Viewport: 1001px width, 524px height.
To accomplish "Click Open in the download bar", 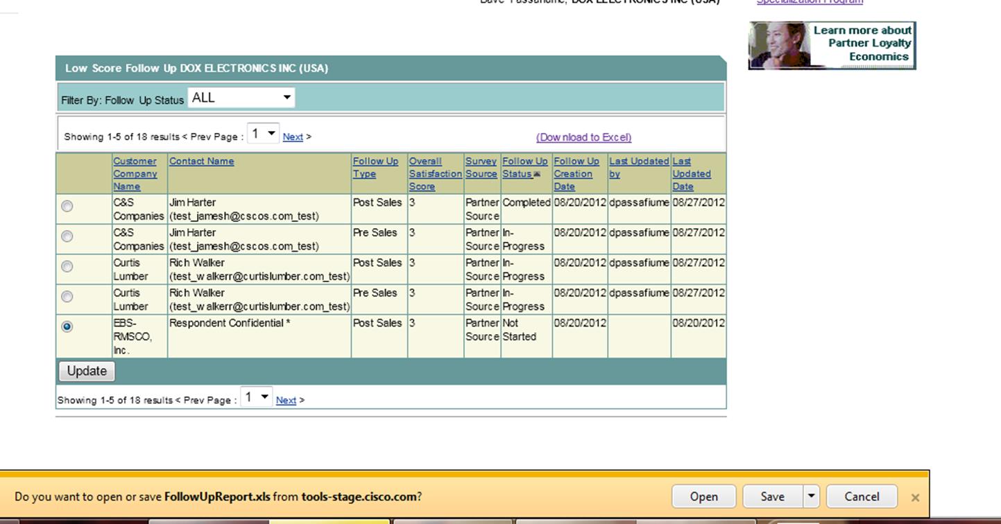I will coord(703,496).
